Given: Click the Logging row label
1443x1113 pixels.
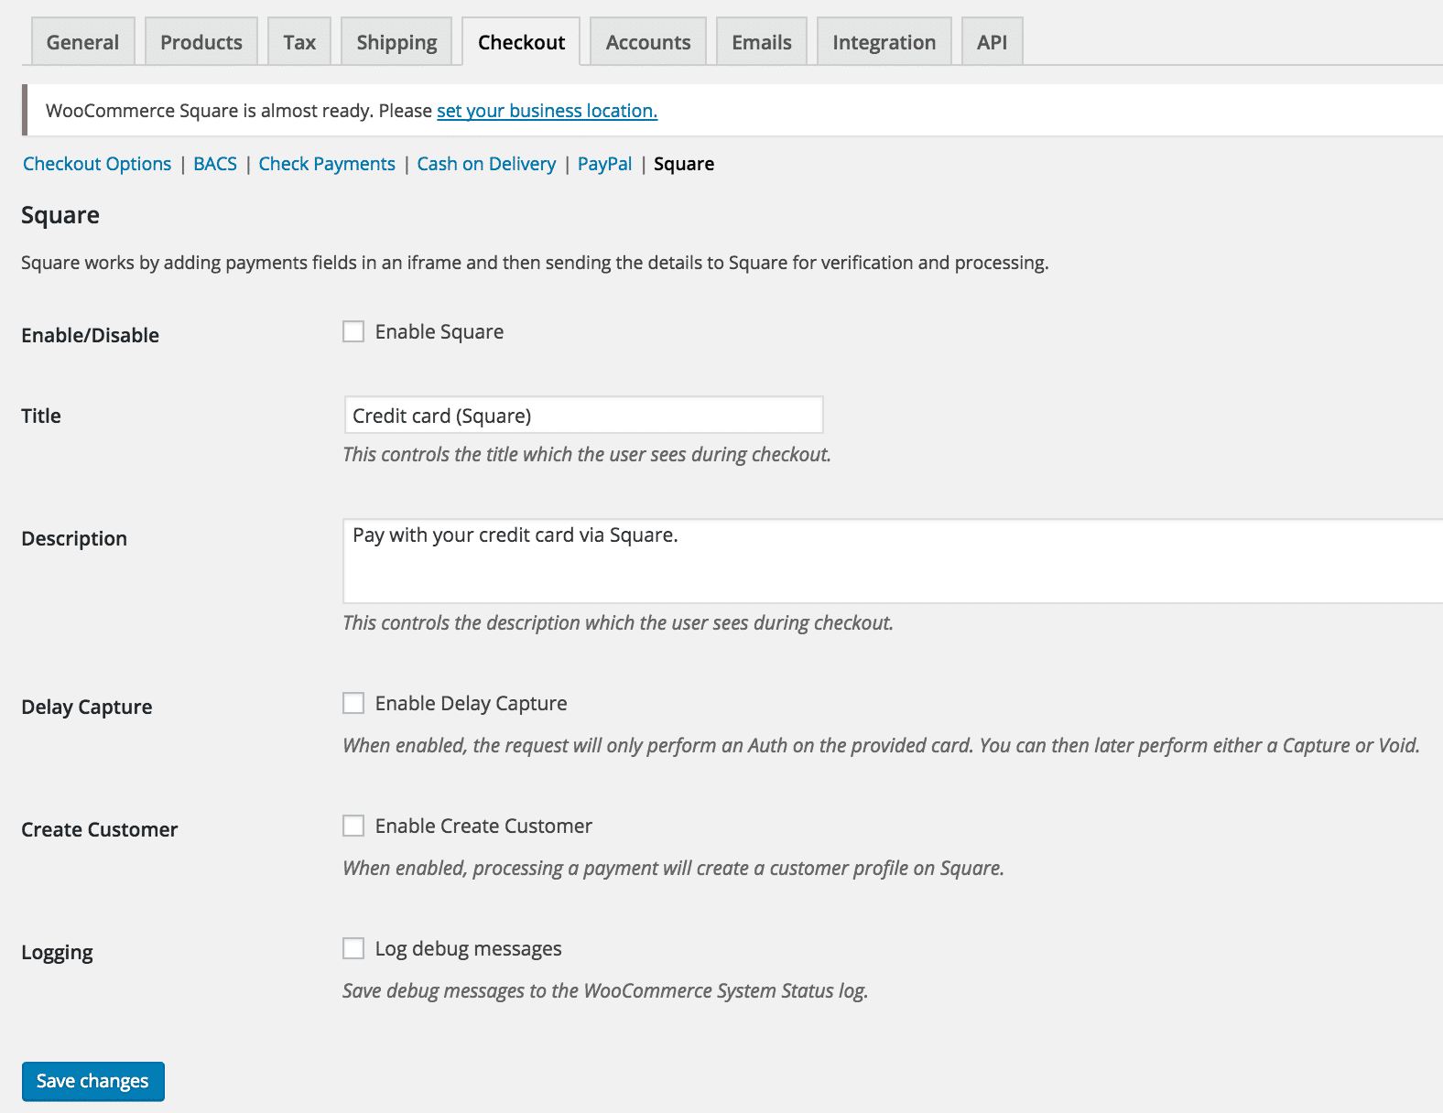Looking at the screenshot, I should point(57,953).
